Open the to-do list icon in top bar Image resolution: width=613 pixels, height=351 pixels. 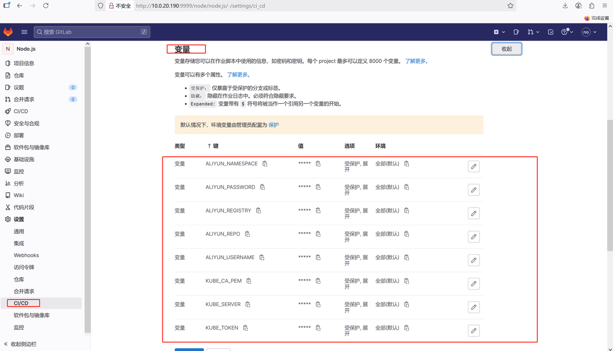pyautogui.click(x=551, y=32)
